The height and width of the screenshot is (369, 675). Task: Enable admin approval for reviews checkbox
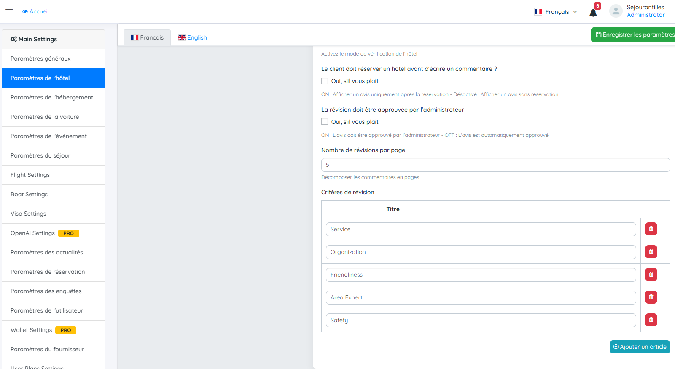325,122
